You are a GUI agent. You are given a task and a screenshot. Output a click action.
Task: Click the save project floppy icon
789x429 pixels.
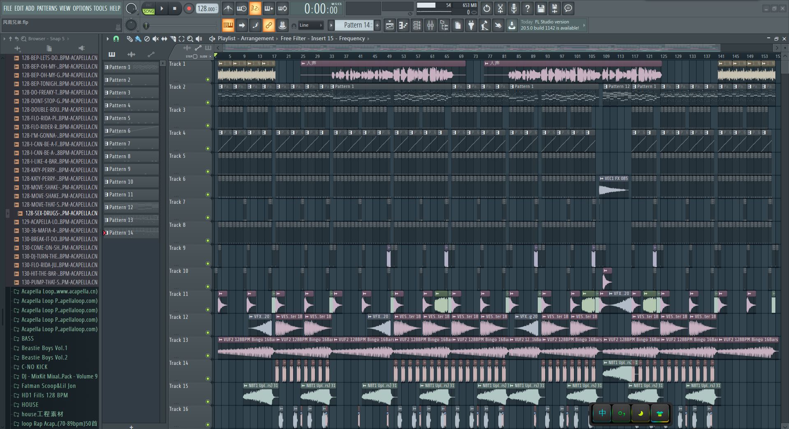pyautogui.click(x=541, y=8)
